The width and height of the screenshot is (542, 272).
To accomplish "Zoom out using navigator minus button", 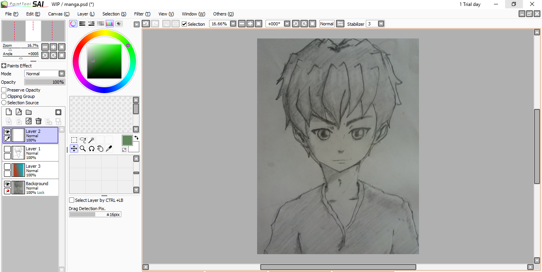I will coord(45,47).
